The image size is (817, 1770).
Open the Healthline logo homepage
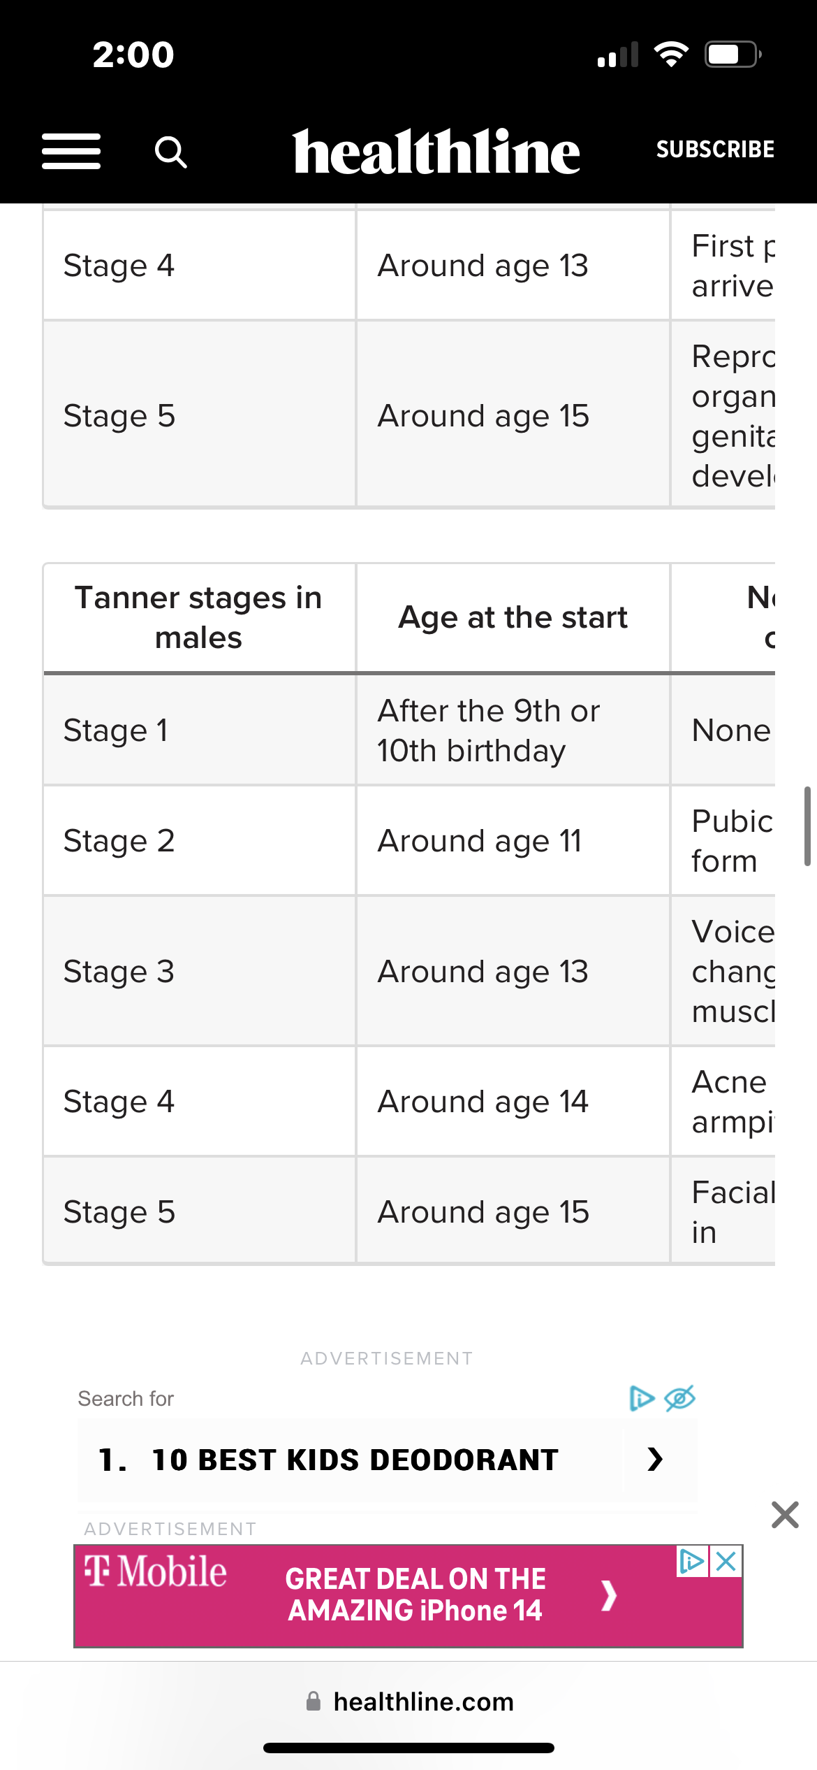(436, 151)
